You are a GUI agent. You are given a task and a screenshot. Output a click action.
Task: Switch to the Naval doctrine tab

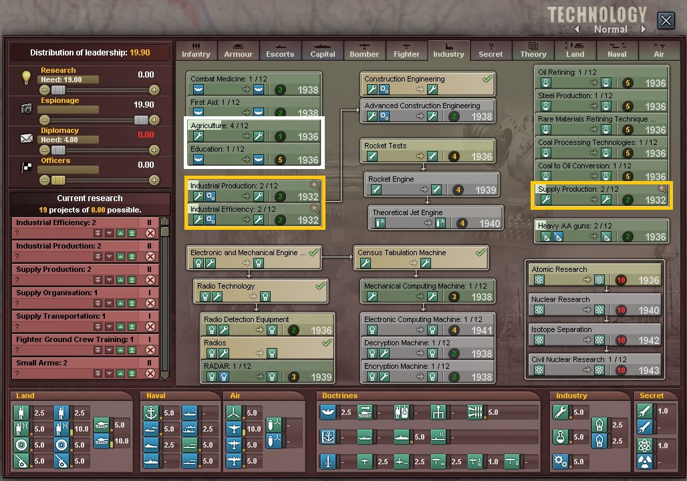pyautogui.click(x=617, y=50)
